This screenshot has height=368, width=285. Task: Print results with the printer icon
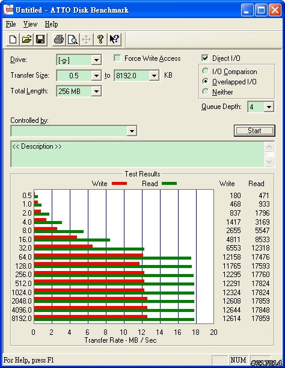58,39
